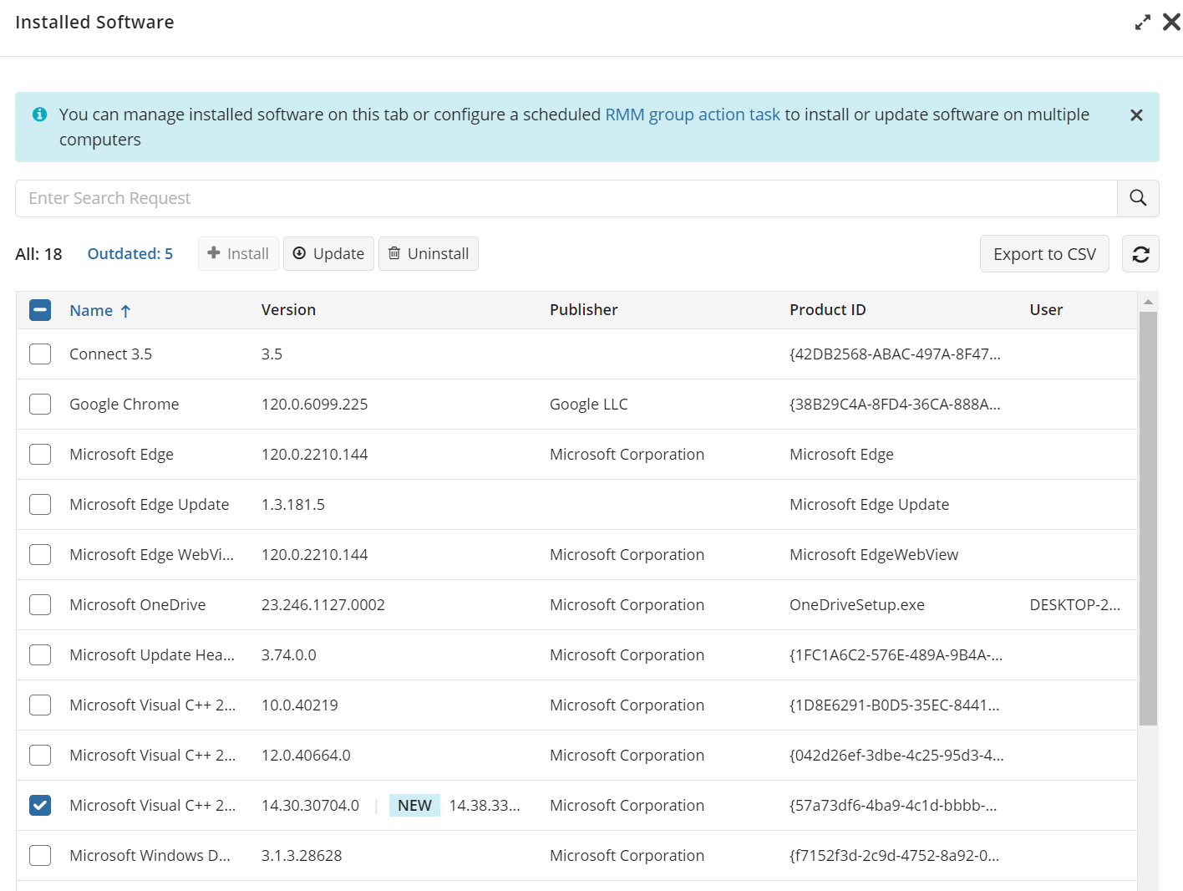This screenshot has height=891, width=1183.
Task: Check the Microsoft Edge WebView checkbox
Action: pos(40,554)
